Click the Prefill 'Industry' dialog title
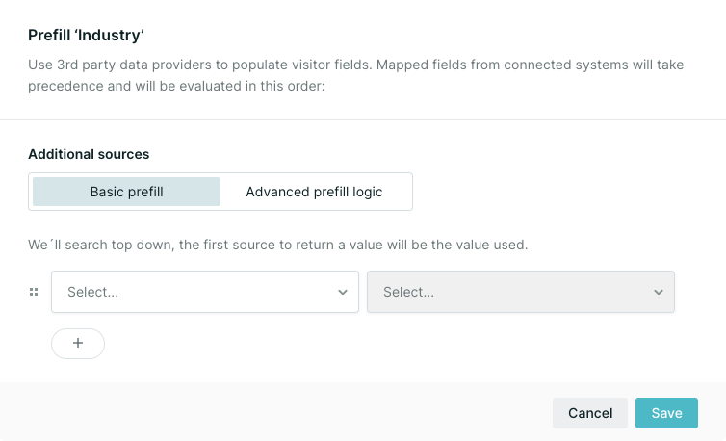Viewport: 726px width, 441px height. (x=86, y=36)
